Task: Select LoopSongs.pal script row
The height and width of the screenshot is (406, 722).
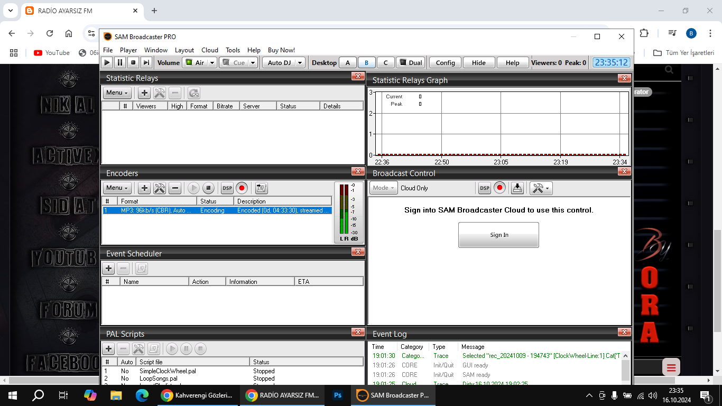Action: [233, 379]
